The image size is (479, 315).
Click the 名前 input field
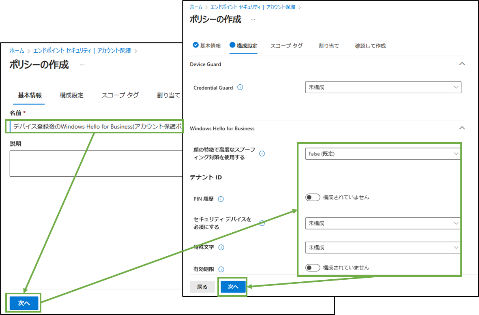tap(96, 126)
